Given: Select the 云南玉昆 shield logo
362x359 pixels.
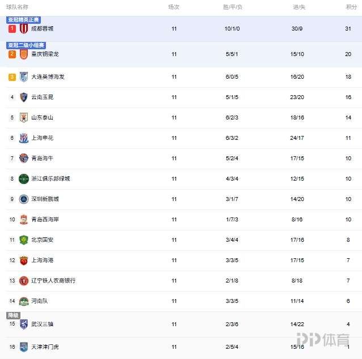Looking at the screenshot, I should pos(24,97).
